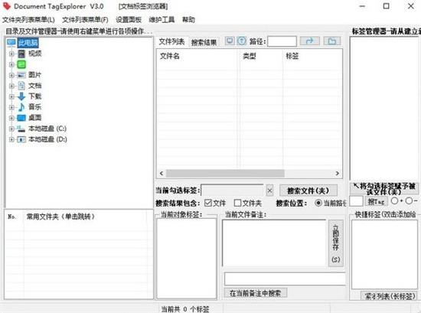The image size is (421, 313).
Task: Open the 设置面板 menu
Action: tap(129, 20)
